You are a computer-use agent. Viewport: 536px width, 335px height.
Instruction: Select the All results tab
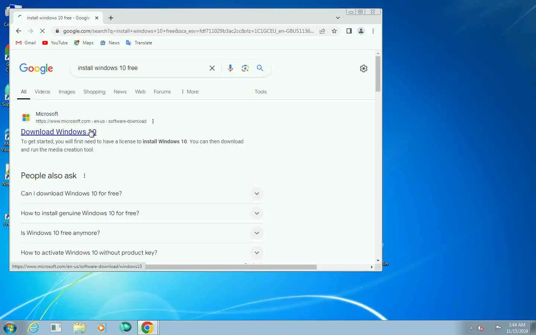pyautogui.click(x=23, y=92)
